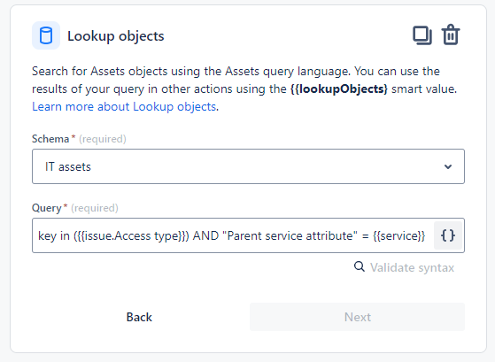The image size is (495, 362).
Task: Place cursor at {{service}} in query
Action: point(399,235)
